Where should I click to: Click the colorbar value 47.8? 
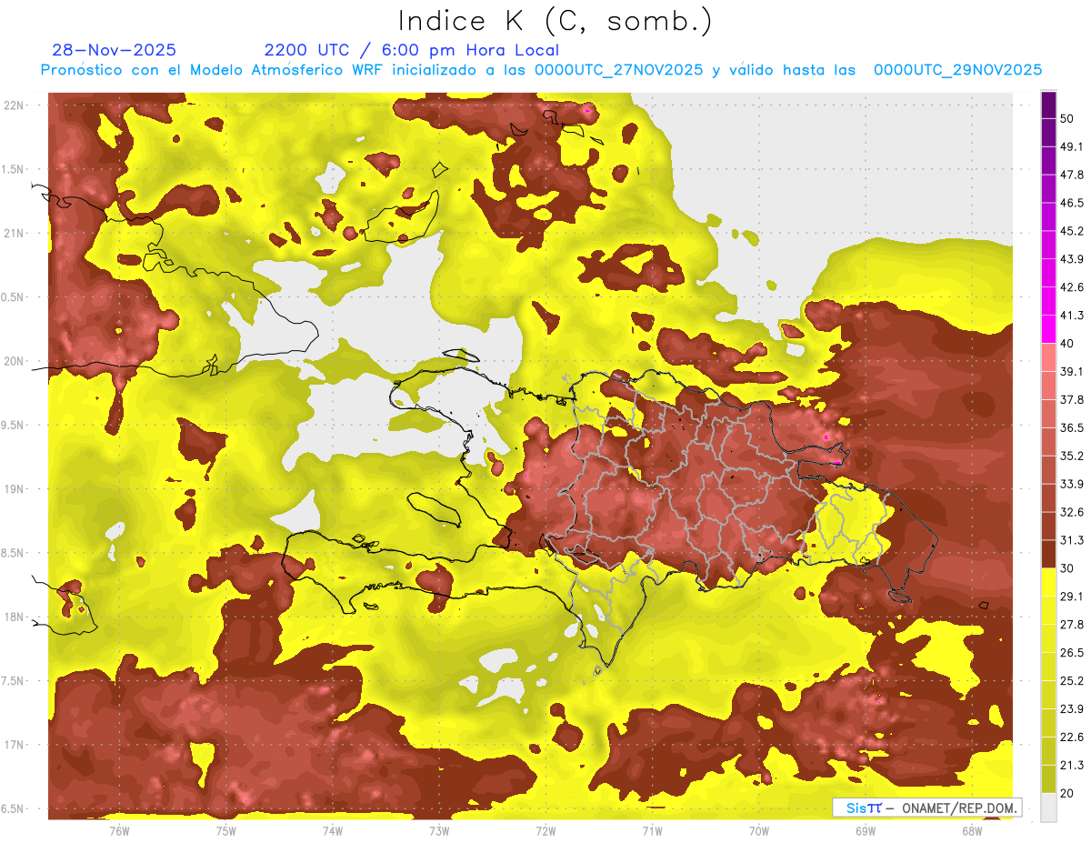[x=1072, y=176]
